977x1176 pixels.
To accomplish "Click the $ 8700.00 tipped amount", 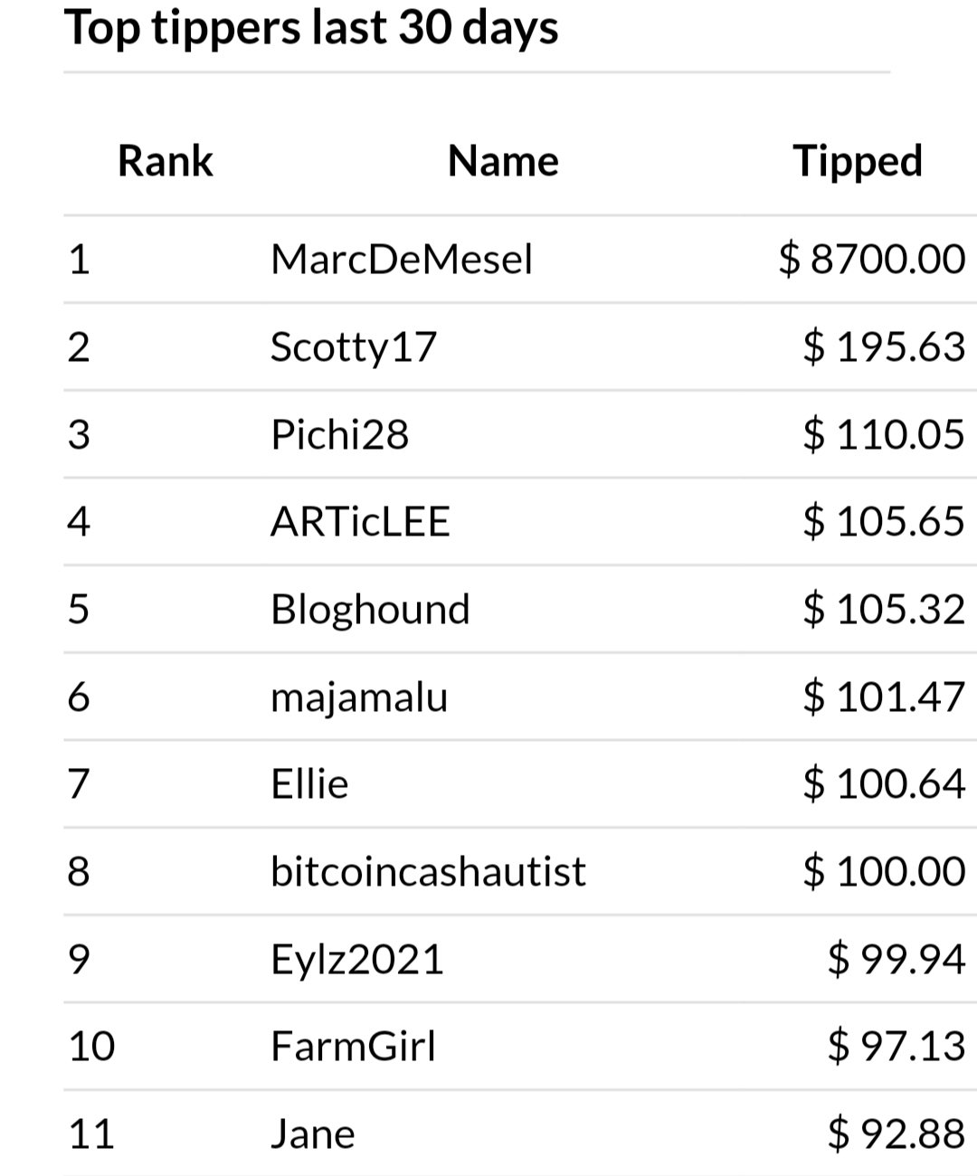I will 872,260.
